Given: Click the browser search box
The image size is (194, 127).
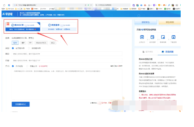Looking at the screenshot, I should click(112, 5).
